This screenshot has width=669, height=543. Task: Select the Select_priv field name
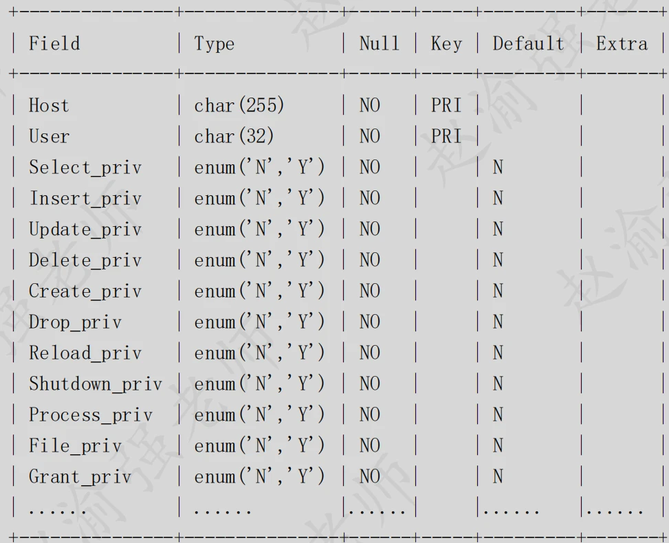(85, 168)
